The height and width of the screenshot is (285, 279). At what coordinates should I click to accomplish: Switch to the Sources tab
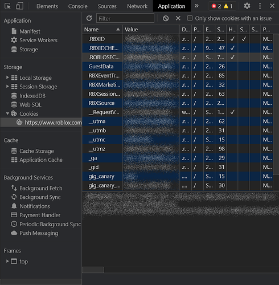[107, 6]
